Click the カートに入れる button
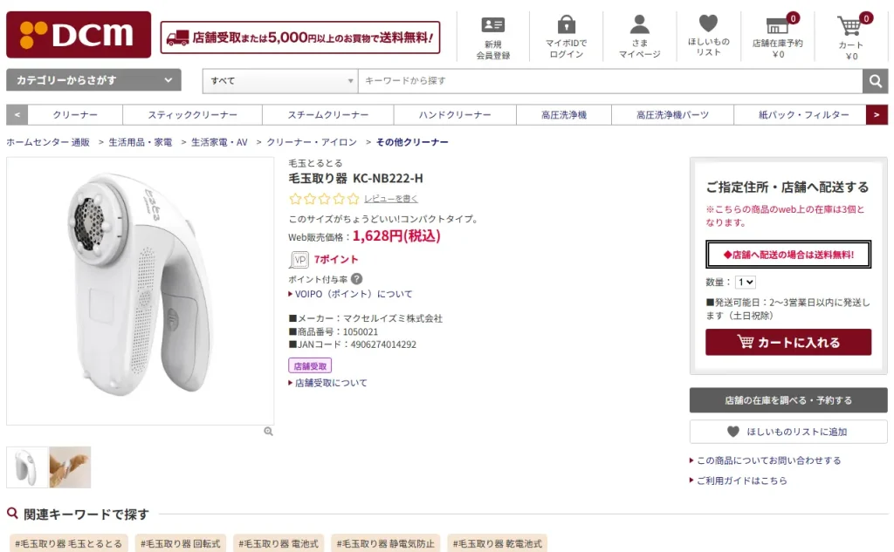 (787, 343)
